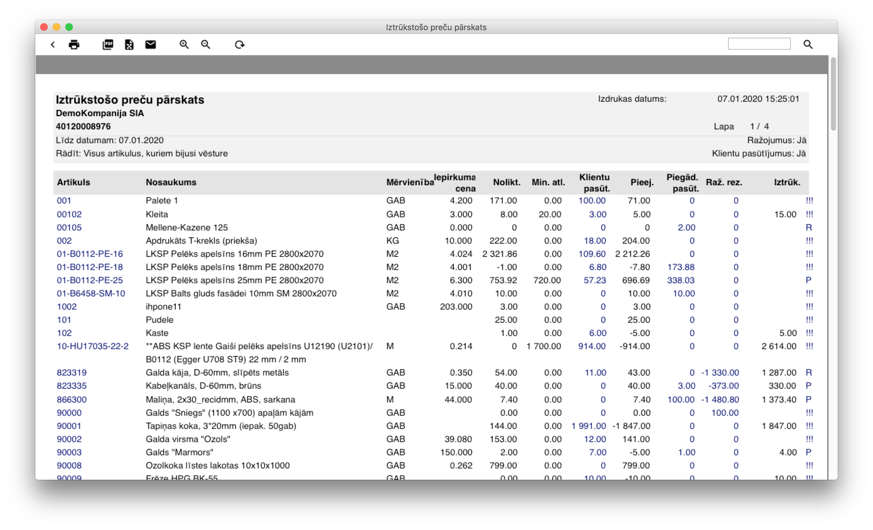Click the search magnifier icon
Viewport: 873px width, 530px height.
pos(808,44)
